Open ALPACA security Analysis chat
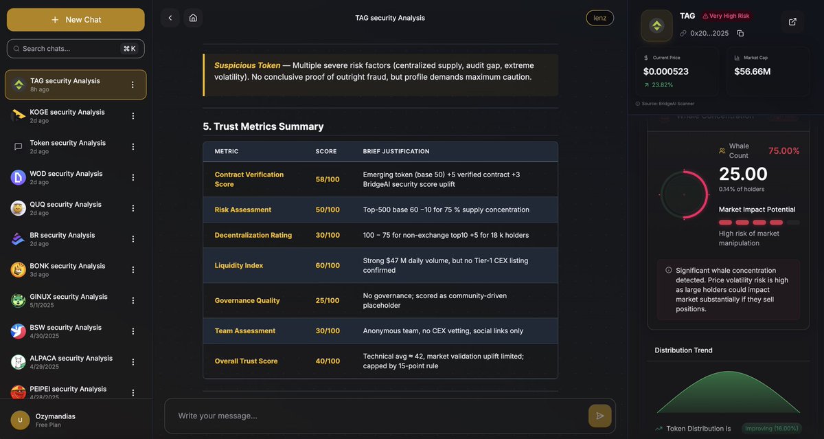This screenshot has width=824, height=439. (x=76, y=361)
